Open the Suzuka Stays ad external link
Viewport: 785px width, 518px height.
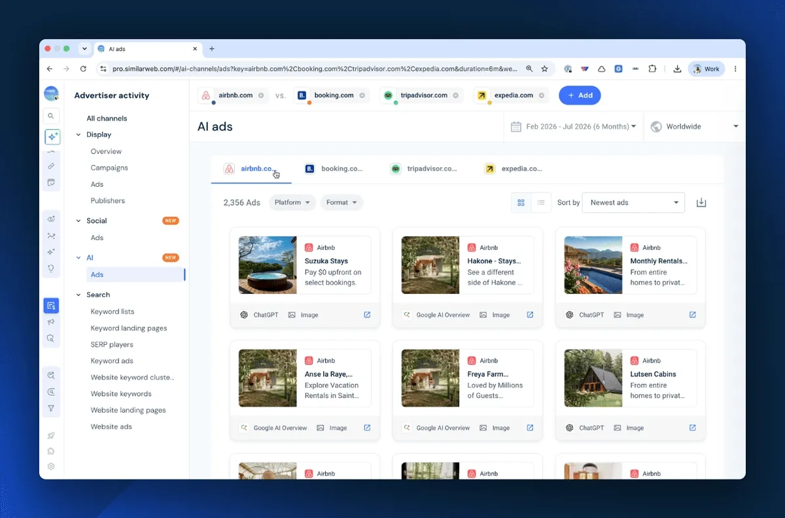(367, 315)
